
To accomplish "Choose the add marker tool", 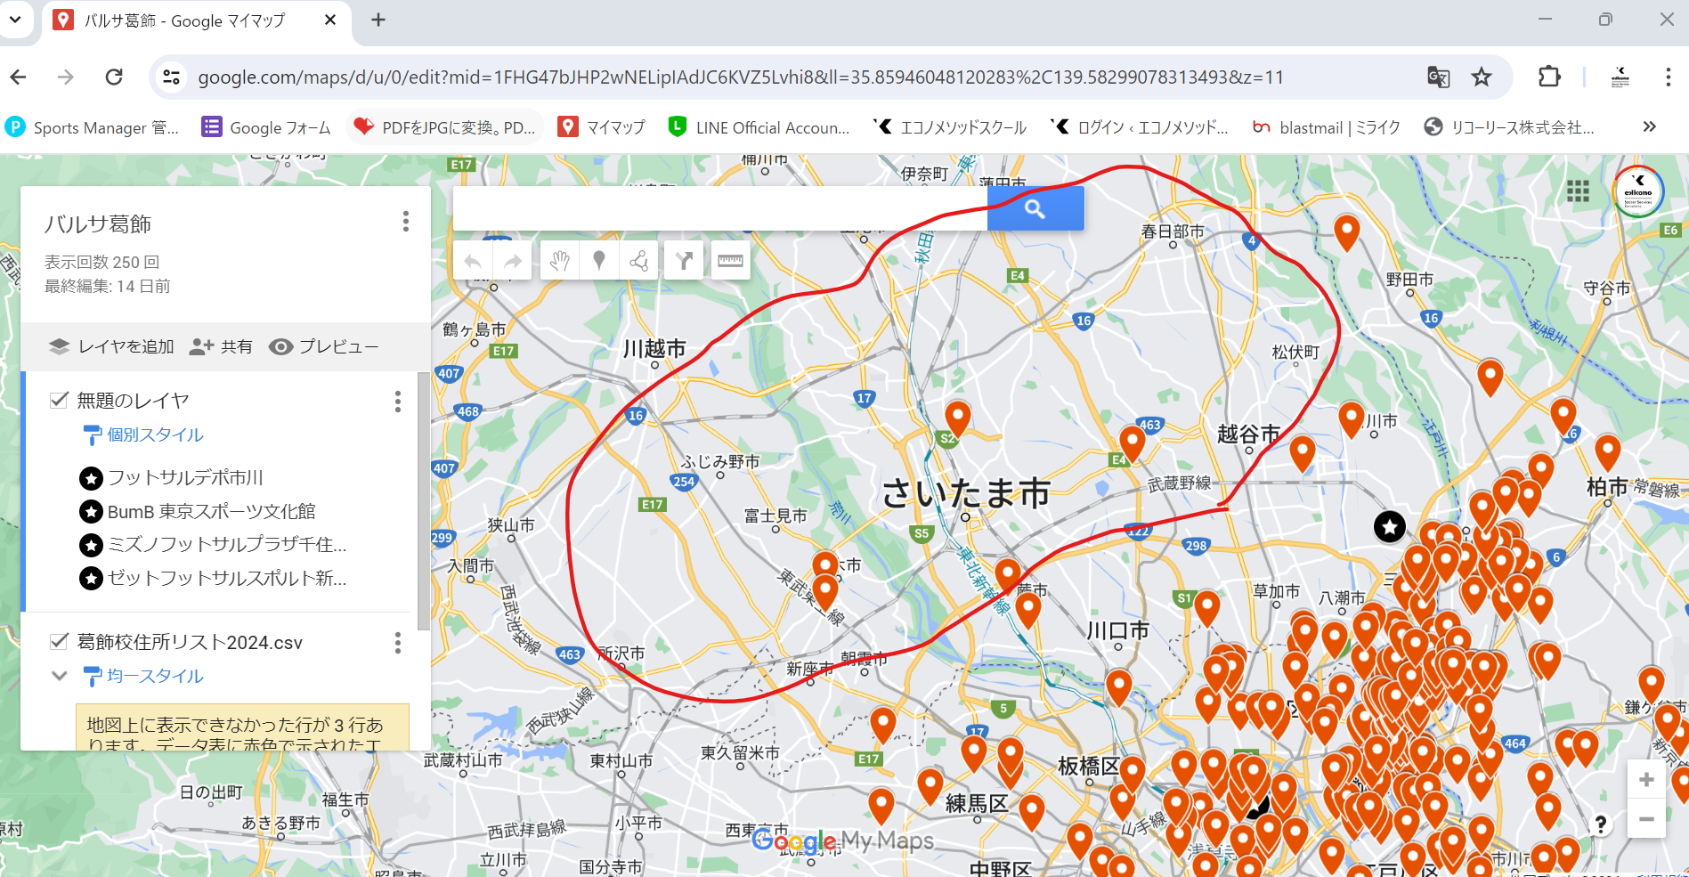I will [599, 261].
